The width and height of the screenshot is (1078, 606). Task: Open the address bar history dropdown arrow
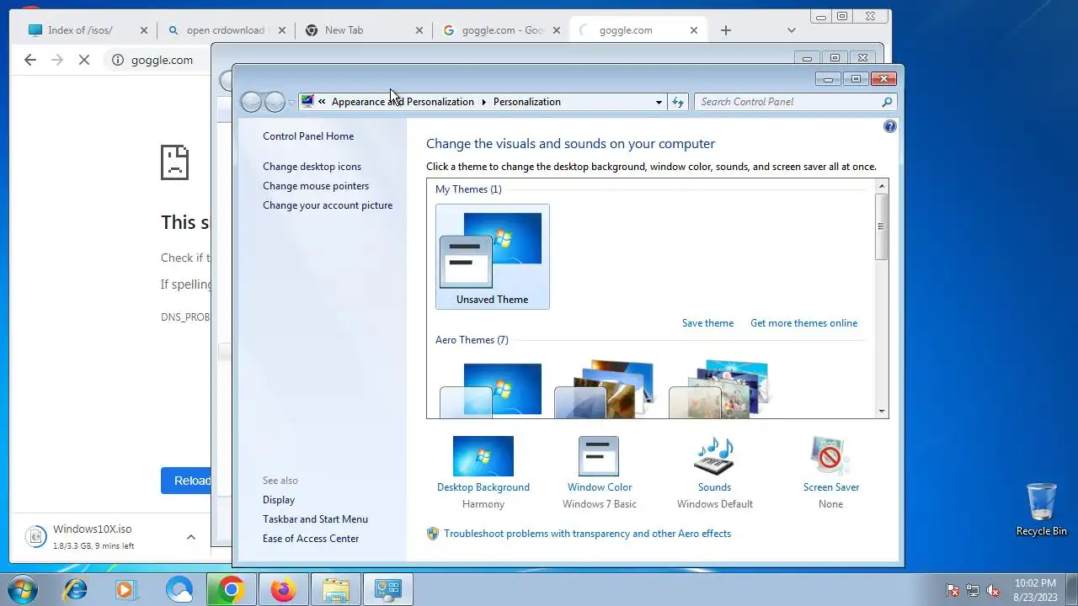[659, 102]
